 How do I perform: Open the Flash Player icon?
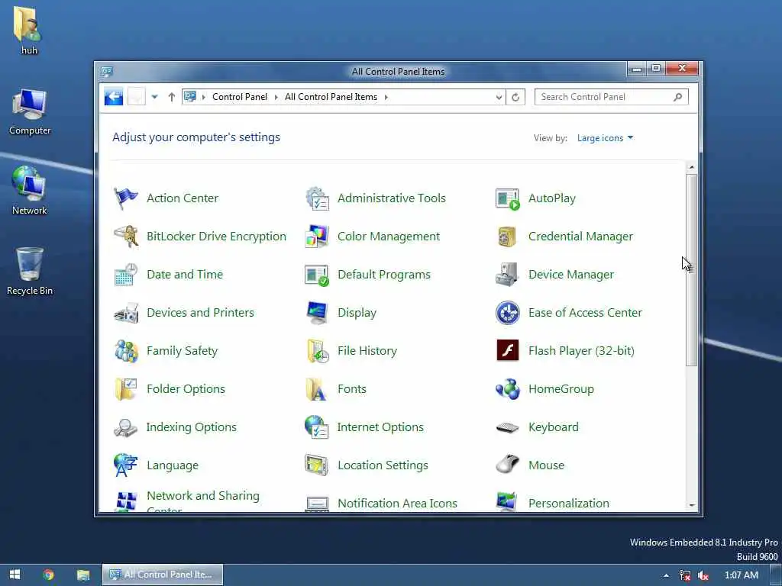tap(508, 350)
